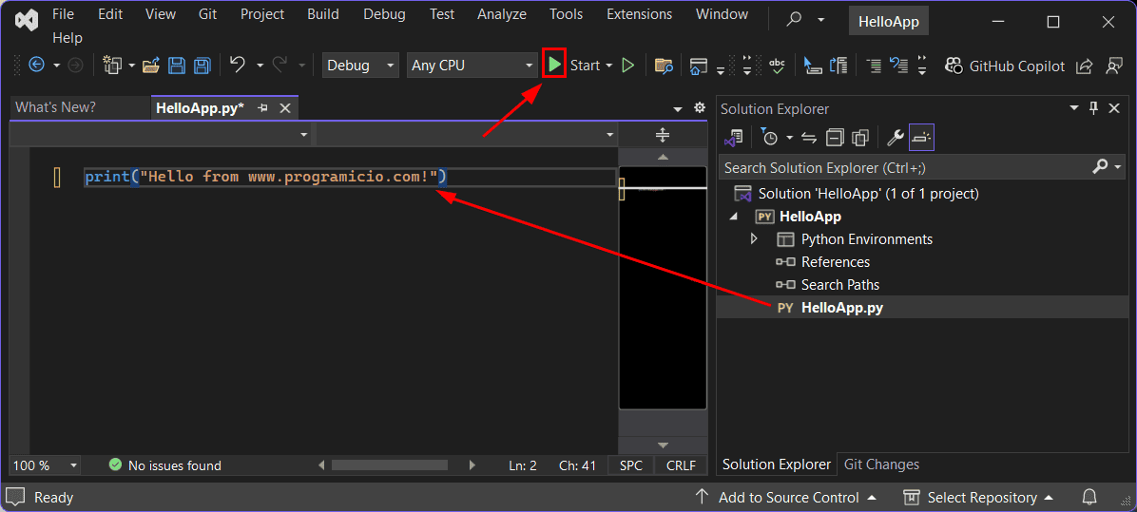
Task: Open the Any CPU platform dropdown
Action: click(472, 66)
